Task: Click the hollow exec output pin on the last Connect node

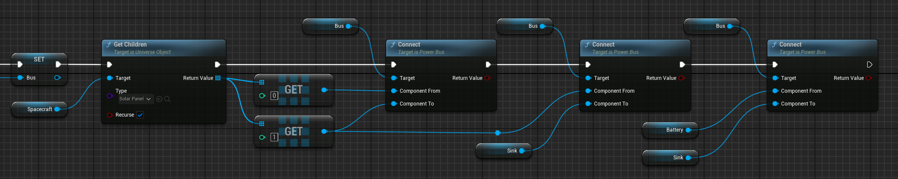Action: pyautogui.click(x=869, y=65)
